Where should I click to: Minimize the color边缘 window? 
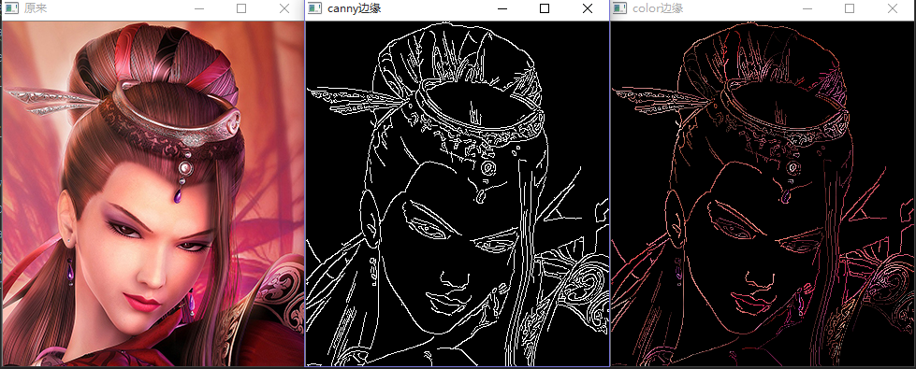pos(807,8)
